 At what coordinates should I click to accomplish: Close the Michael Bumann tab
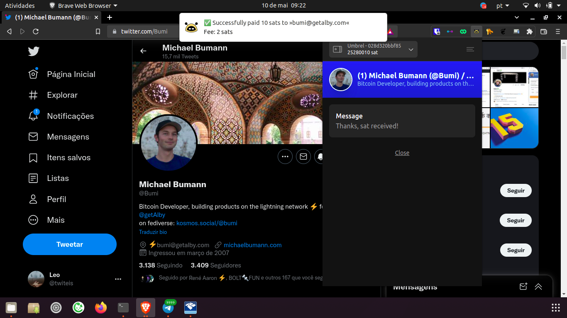(x=96, y=17)
